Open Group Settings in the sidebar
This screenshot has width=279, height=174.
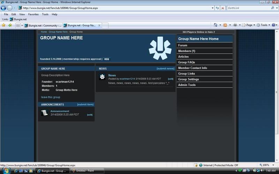[x=188, y=79]
